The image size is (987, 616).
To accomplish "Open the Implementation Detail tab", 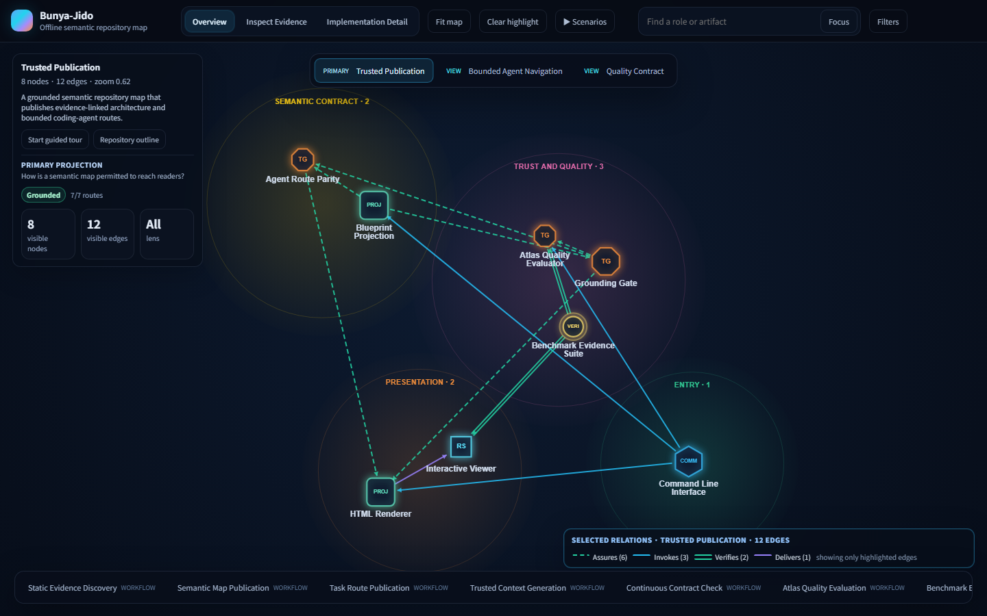I will [x=367, y=22].
